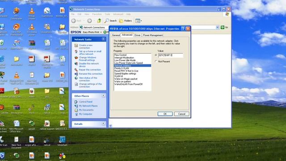Click the help question mark in Properties dialog
Screen dimensions: 286x161
pos(183,29)
